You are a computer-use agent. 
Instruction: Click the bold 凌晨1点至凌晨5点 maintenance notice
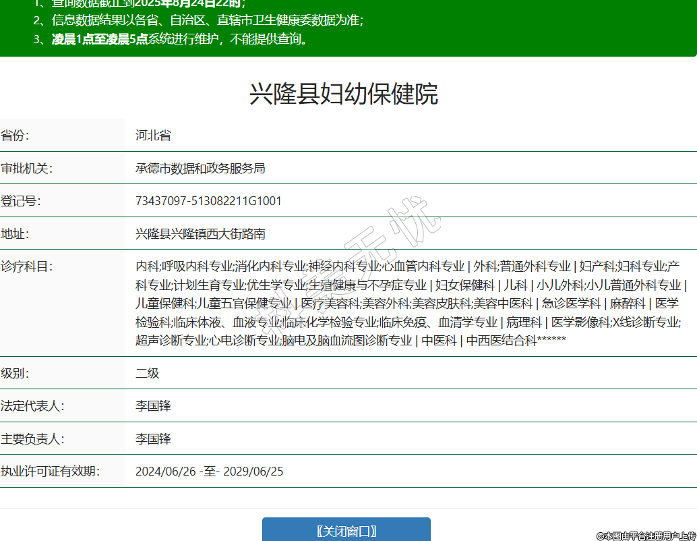click(x=100, y=39)
